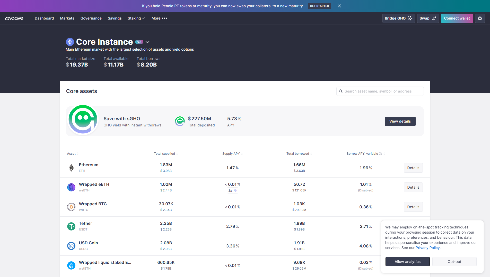The width and height of the screenshot is (490, 277).
Task: Open Details for Wrapped eETH row
Action: (413, 187)
